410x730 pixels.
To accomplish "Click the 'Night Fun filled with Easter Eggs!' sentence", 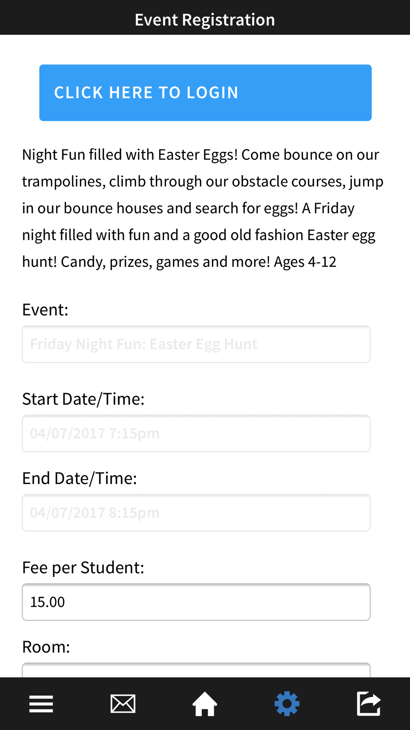I will pyautogui.click(x=130, y=155).
